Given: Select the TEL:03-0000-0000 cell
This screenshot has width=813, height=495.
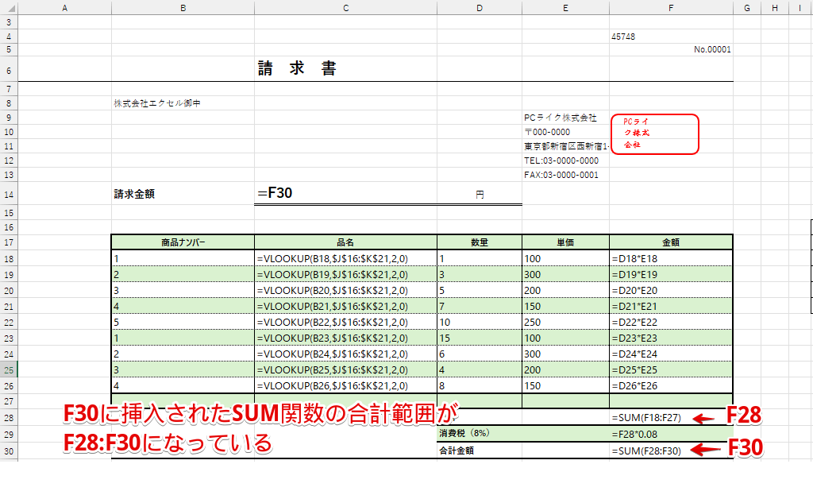Looking at the screenshot, I should [565, 160].
